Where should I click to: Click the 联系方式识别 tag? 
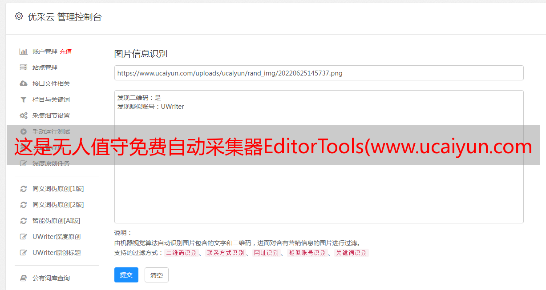[225, 253]
